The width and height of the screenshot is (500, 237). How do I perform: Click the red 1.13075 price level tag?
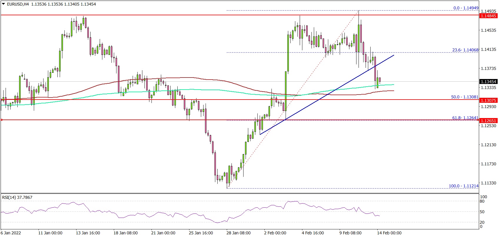point(488,100)
